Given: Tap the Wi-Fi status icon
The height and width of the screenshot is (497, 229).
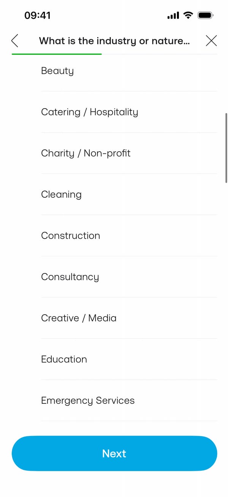Looking at the screenshot, I should (x=188, y=15).
